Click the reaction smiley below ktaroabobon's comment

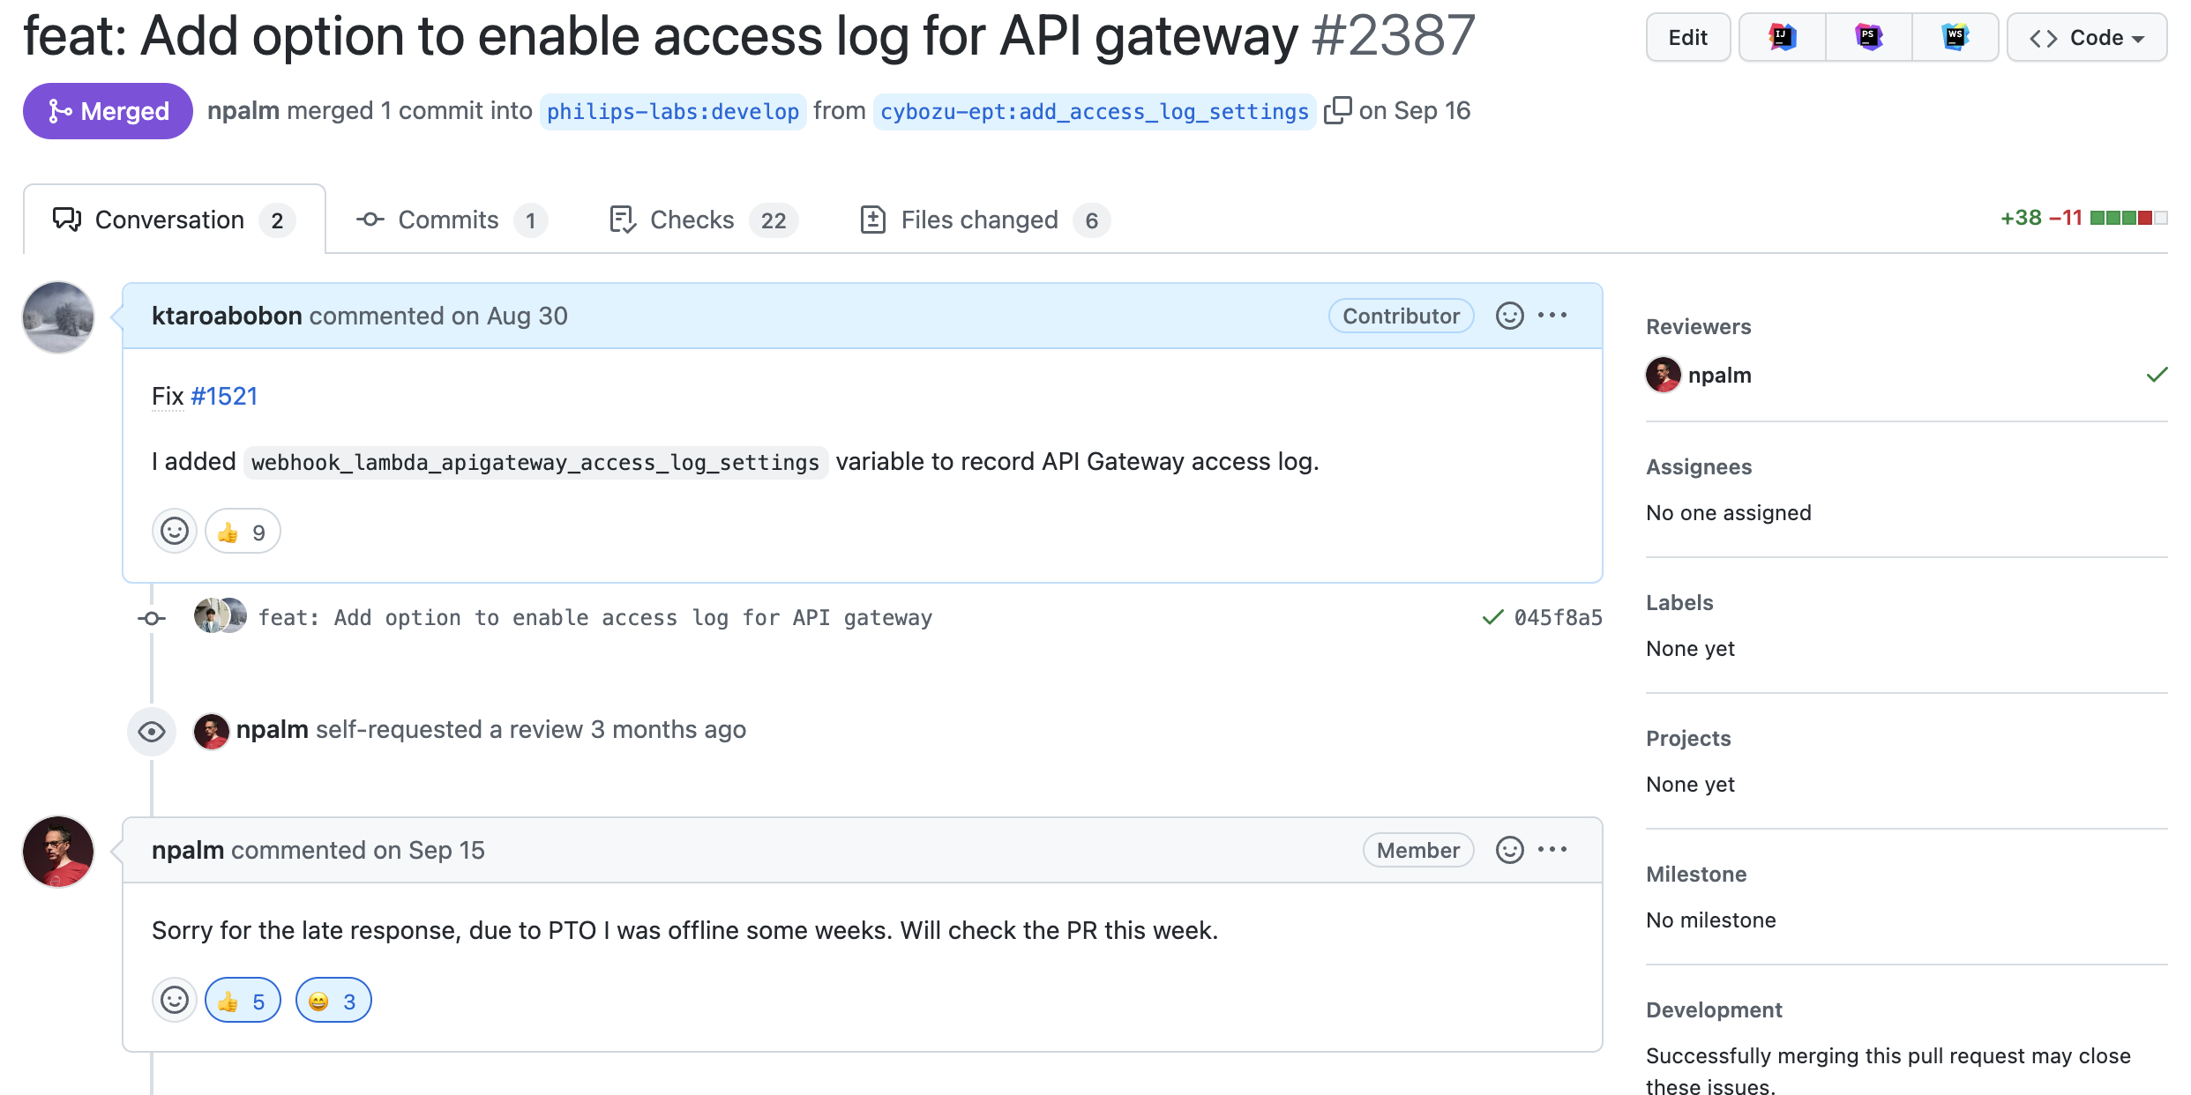point(175,532)
